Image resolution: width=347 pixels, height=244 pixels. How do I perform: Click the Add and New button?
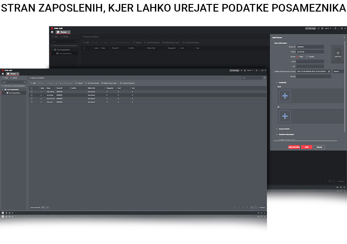(294, 147)
